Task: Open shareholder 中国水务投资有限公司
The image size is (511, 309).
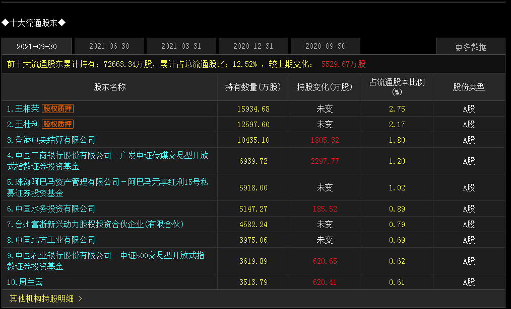Action: click(51, 209)
